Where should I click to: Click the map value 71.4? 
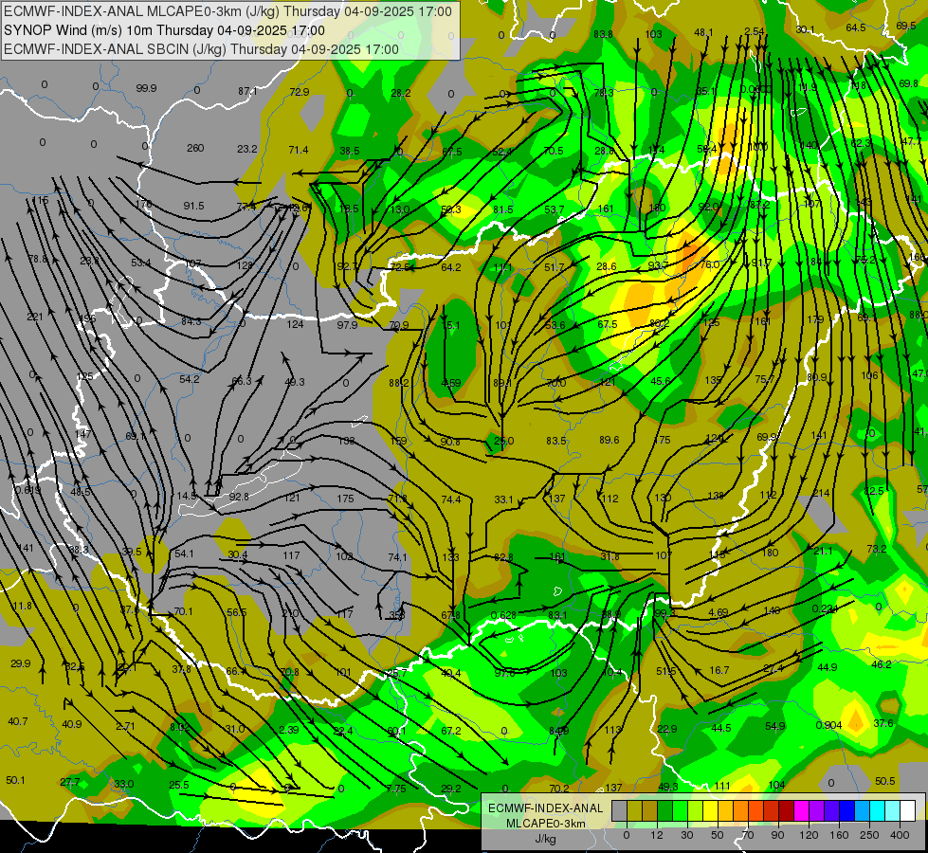tap(299, 150)
